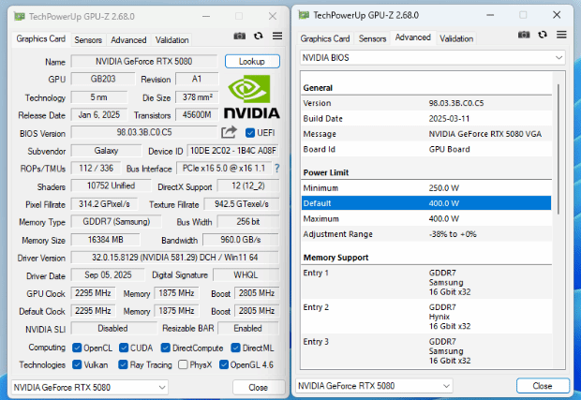Open GPU selector dropdown in the Advanced window
The height and width of the screenshot is (400, 581).
[x=377, y=385]
